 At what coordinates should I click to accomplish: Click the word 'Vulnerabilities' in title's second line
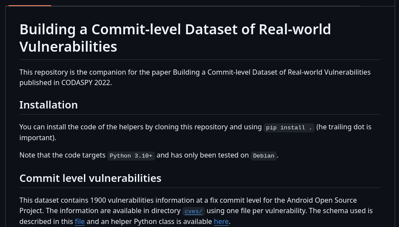click(68, 47)
